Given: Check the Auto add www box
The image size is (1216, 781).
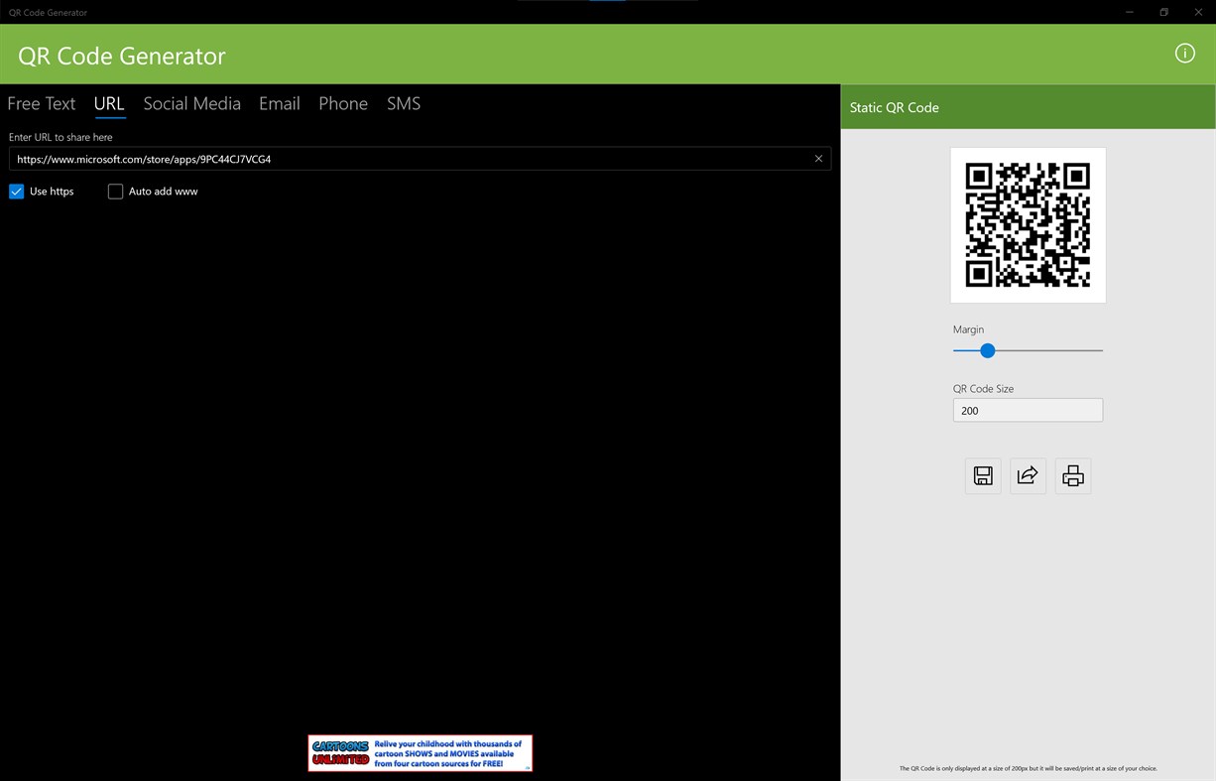Looking at the screenshot, I should (115, 191).
